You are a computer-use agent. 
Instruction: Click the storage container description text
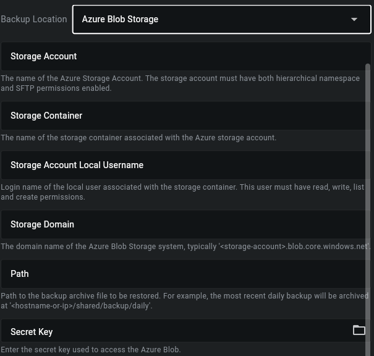pos(138,138)
